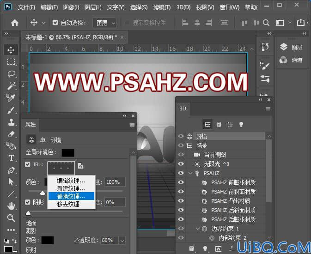Select the Lasso tool
This screenshot has width=311, height=254.
[x=11, y=74]
